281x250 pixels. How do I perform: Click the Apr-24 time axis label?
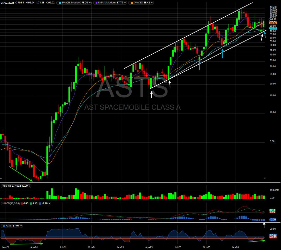coord(34,247)
